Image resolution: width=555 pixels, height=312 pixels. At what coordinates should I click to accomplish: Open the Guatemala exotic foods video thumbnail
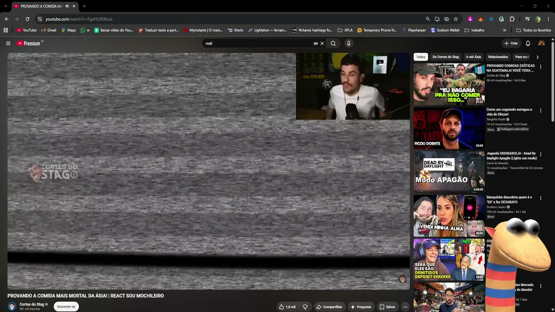[x=449, y=84]
